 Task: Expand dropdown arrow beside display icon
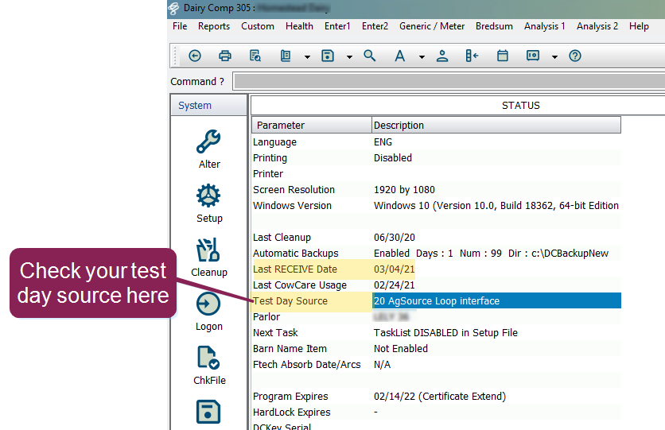(x=554, y=56)
